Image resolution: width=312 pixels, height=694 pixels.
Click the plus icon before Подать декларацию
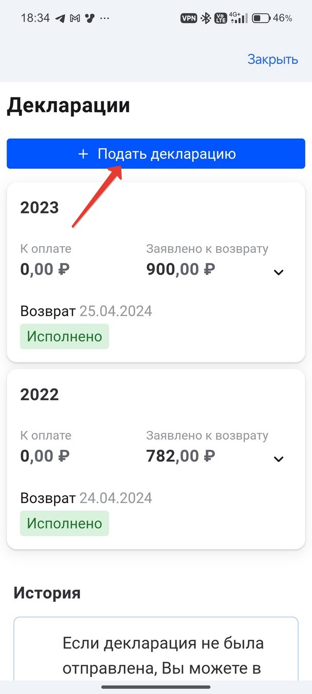click(x=83, y=154)
